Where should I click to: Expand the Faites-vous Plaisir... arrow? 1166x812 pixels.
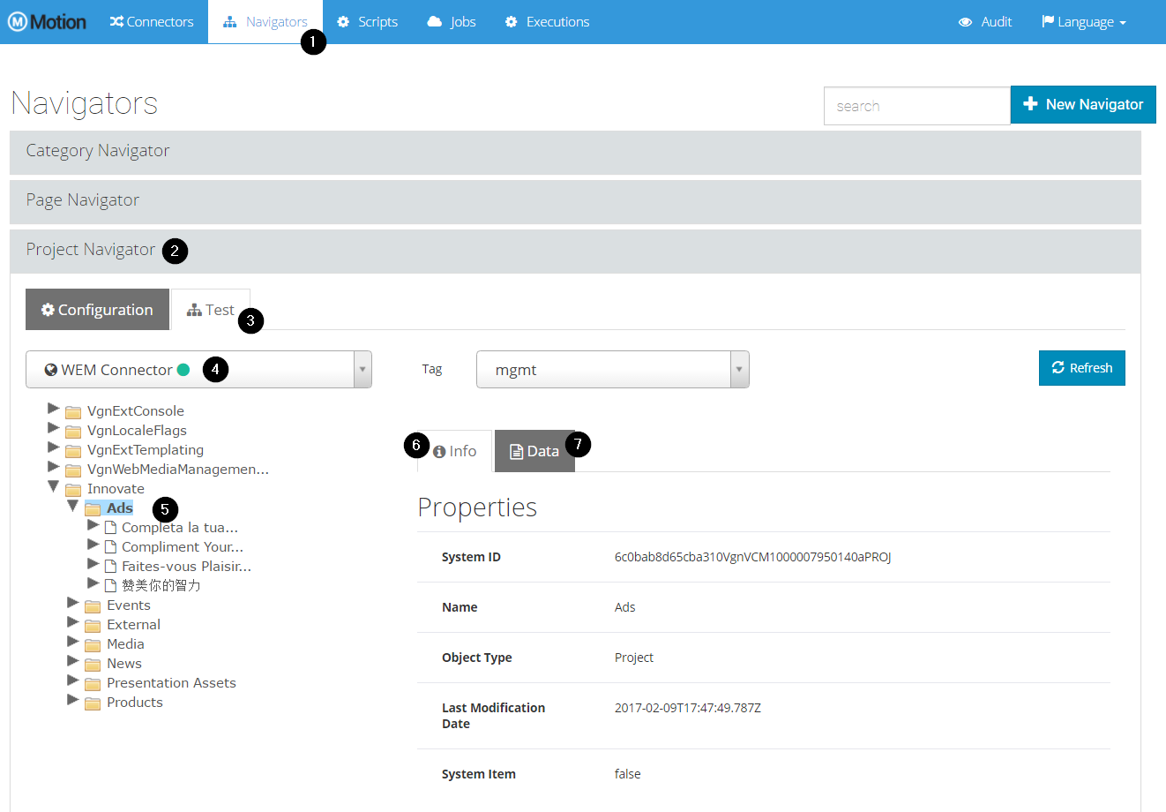[93, 564]
